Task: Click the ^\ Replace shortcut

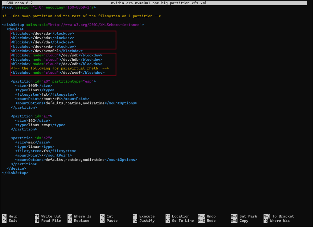Action: (78, 221)
